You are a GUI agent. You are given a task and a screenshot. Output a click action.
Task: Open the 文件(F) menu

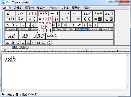tap(7, 8)
